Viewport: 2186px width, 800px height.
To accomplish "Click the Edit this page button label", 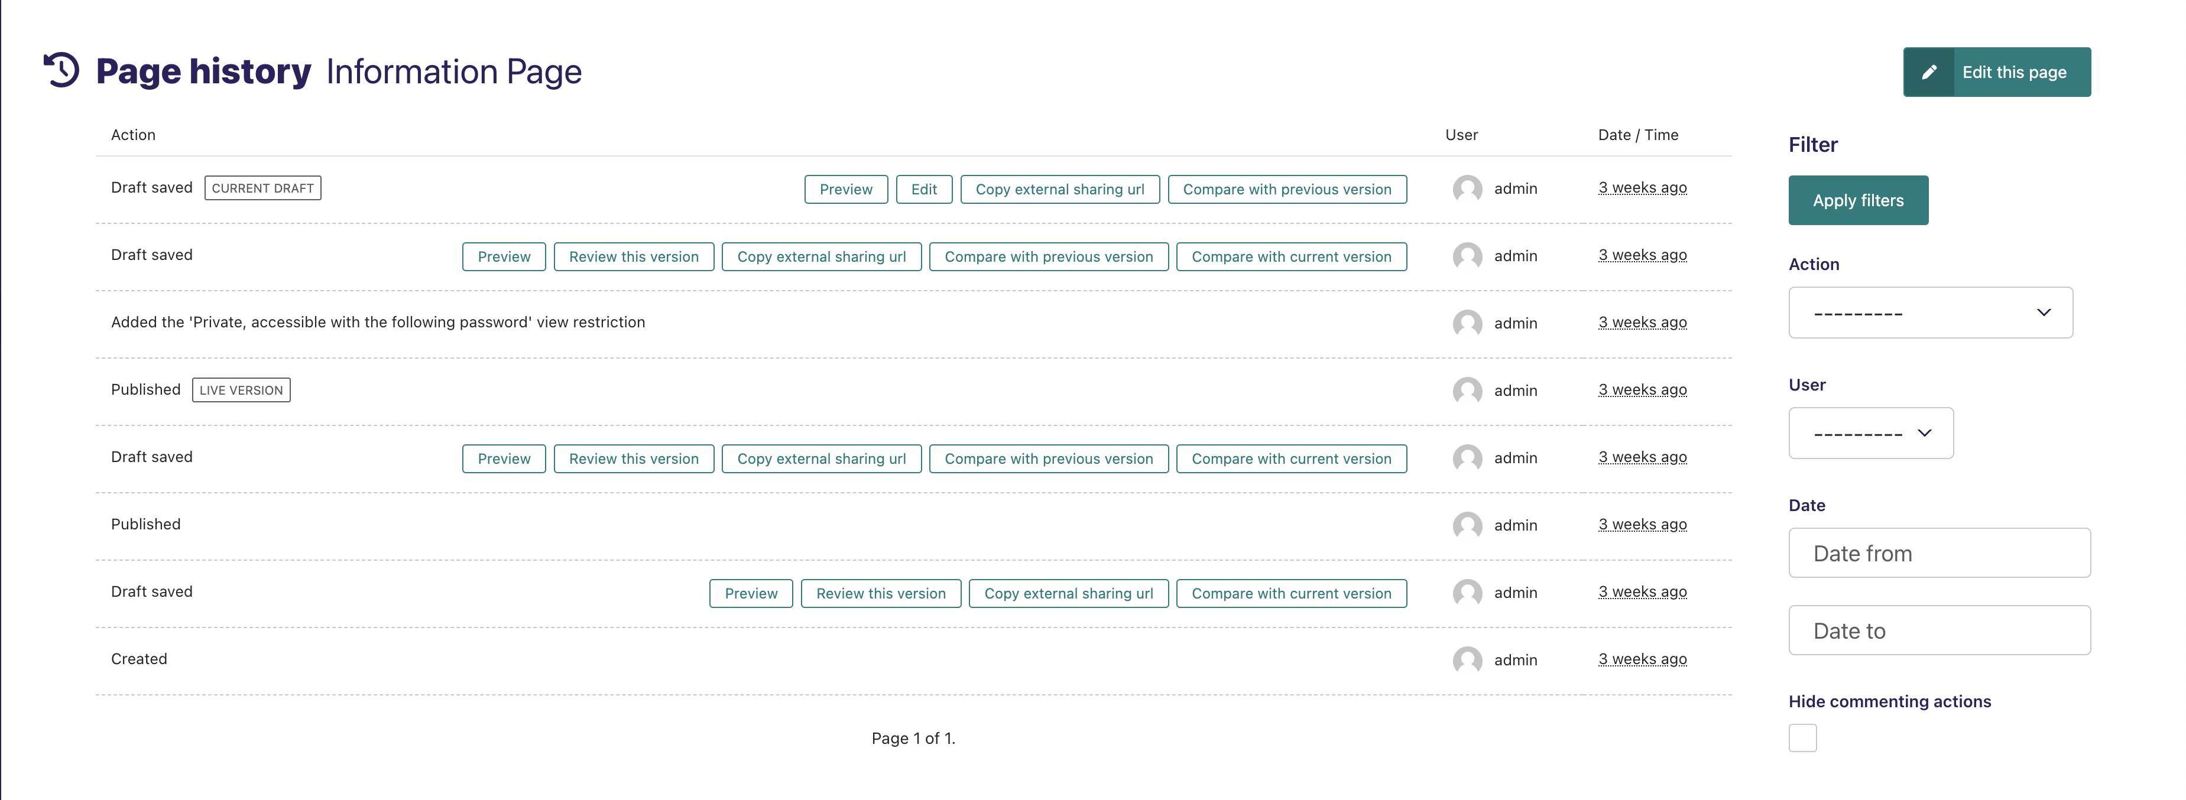I will [2014, 72].
